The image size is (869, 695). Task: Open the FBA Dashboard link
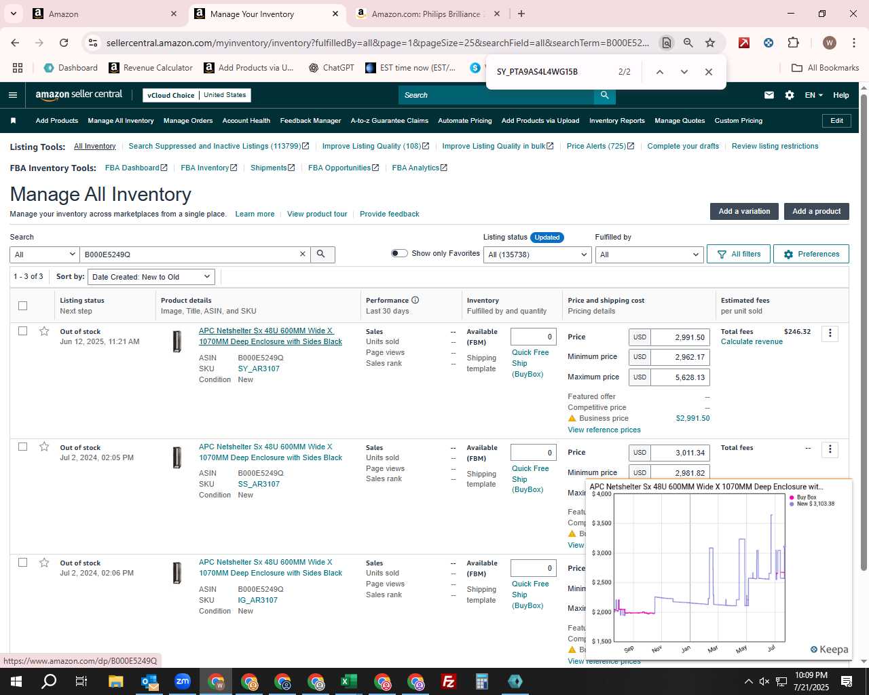click(136, 168)
